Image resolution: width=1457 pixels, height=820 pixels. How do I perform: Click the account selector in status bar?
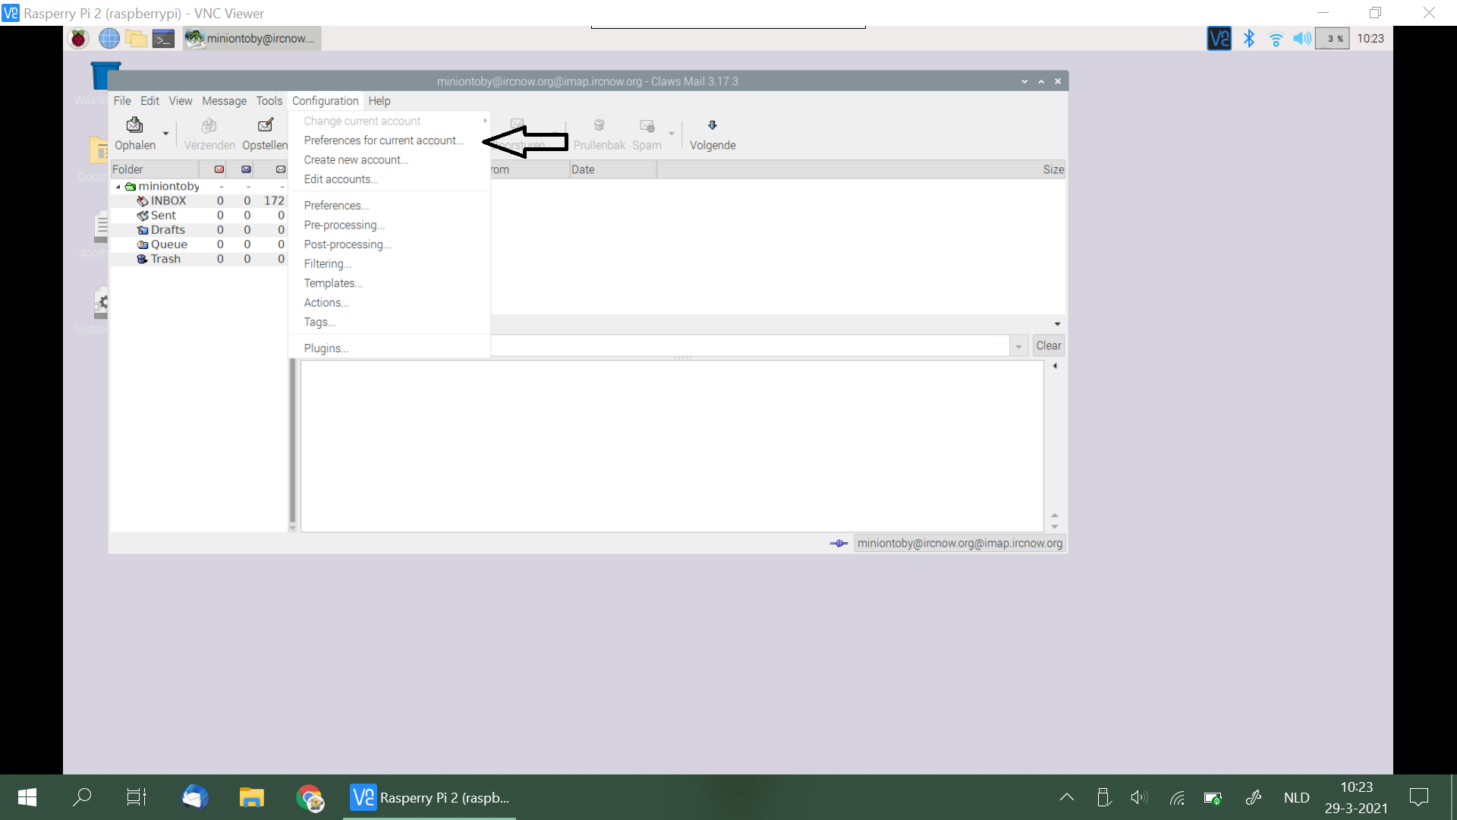[960, 544]
